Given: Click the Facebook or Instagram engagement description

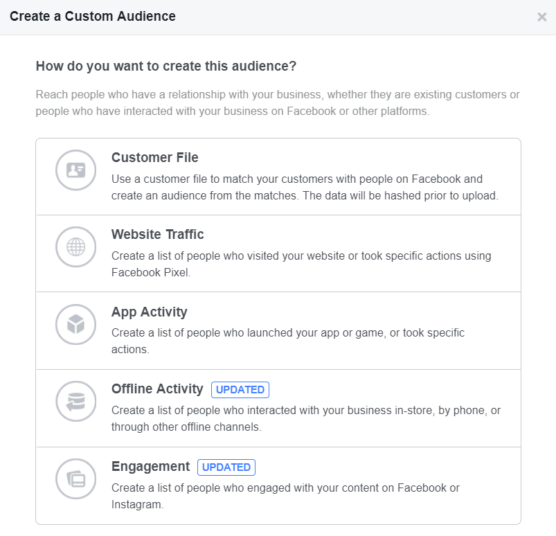Looking at the screenshot, I should 285,496.
